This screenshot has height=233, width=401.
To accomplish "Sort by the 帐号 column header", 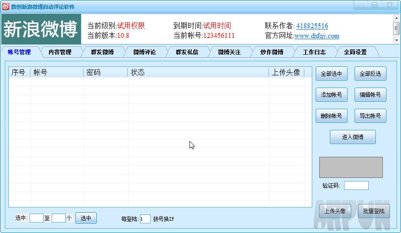I will coord(57,72).
